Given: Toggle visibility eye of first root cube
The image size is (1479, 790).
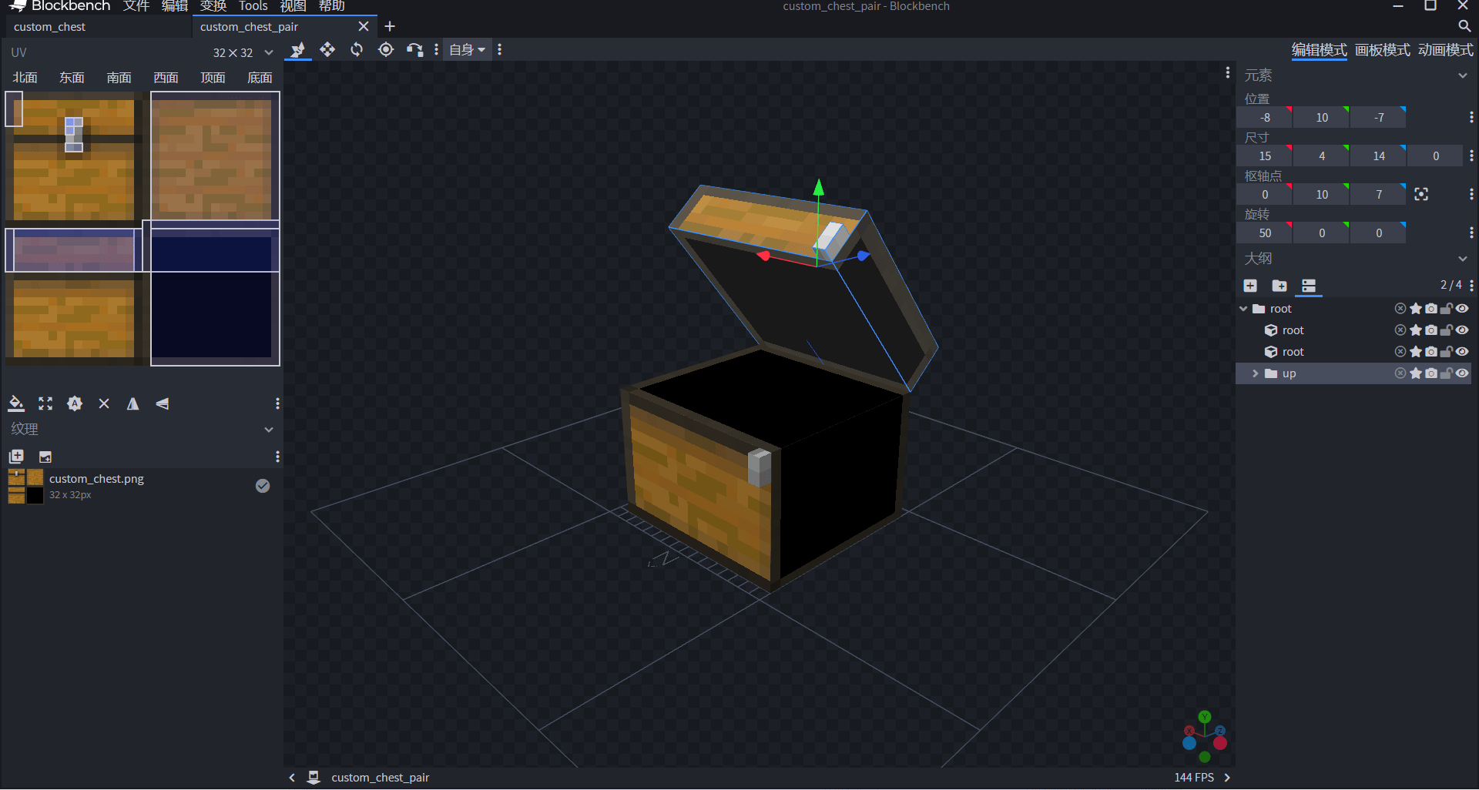Looking at the screenshot, I should [x=1462, y=330].
